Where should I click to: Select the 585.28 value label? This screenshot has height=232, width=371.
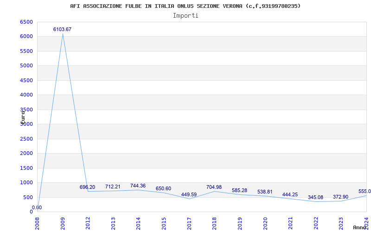tap(239, 190)
